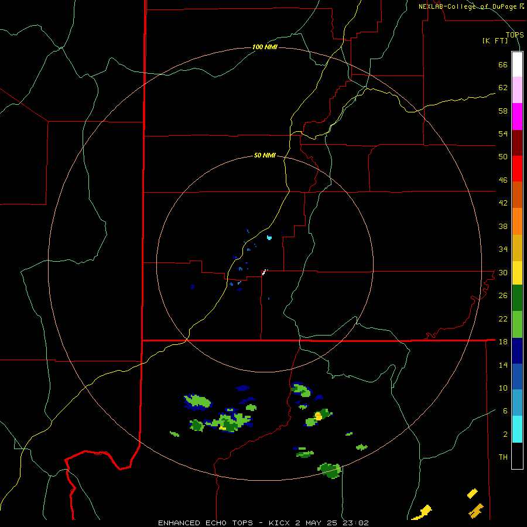The width and height of the screenshot is (527, 527).
Task: Select the dark maroon legend swatch
Action: click(517, 143)
